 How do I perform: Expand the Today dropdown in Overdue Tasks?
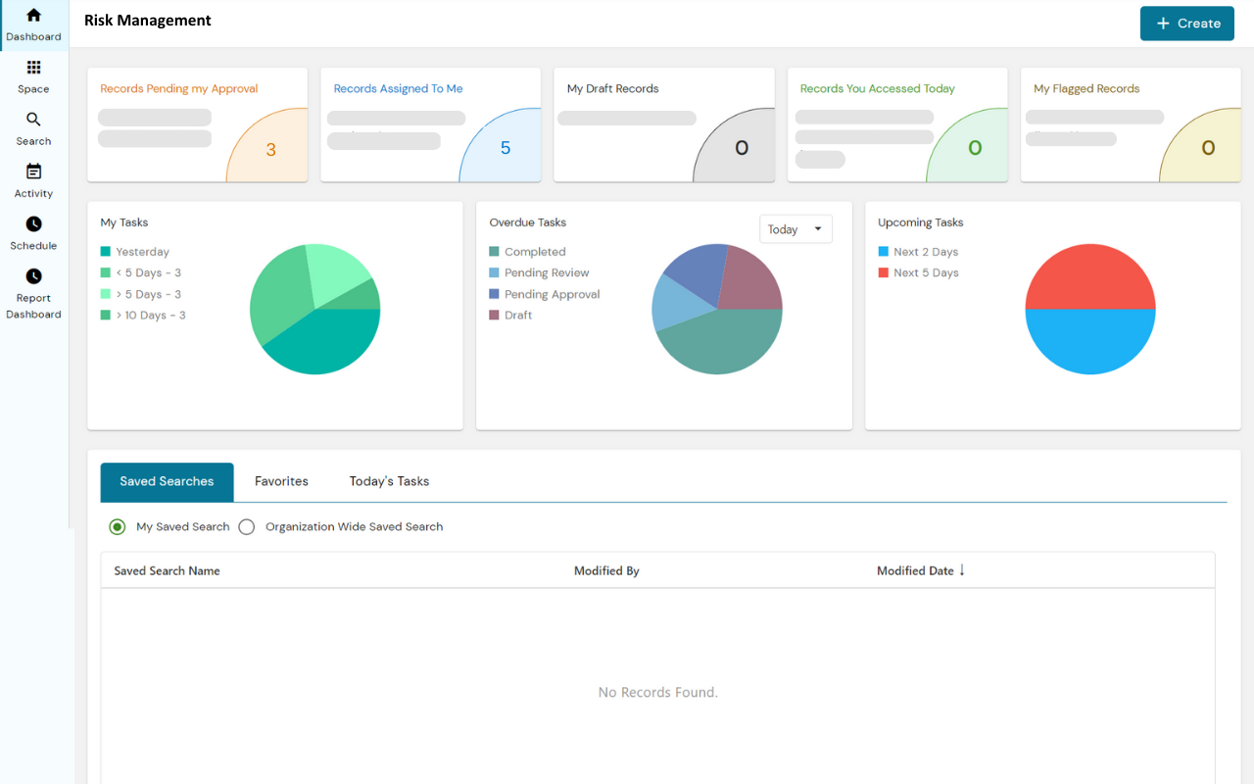click(x=796, y=229)
